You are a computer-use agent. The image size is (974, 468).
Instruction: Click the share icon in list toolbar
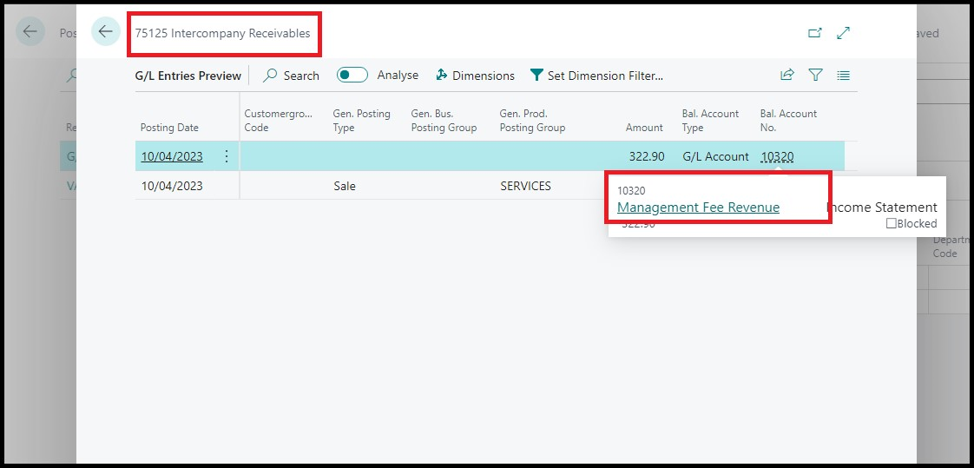tap(787, 76)
